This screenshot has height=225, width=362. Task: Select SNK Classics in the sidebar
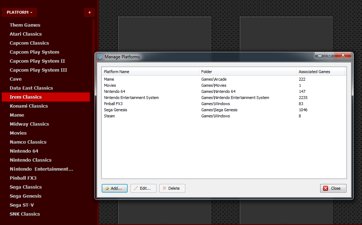pos(25,214)
